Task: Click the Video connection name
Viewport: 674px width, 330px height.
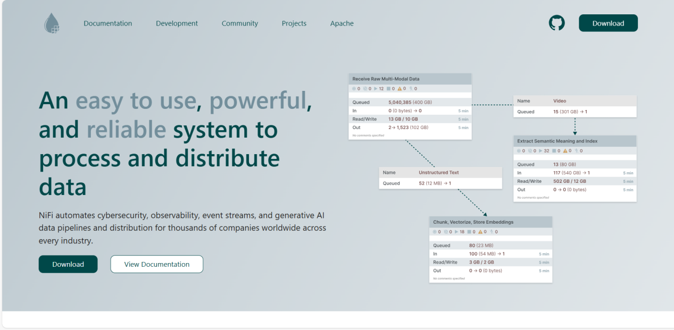Action: (x=560, y=100)
